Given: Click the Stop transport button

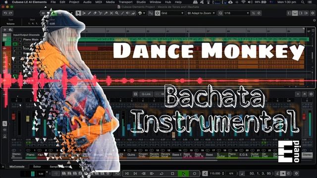Looking at the screenshot, I should click(172, 174).
